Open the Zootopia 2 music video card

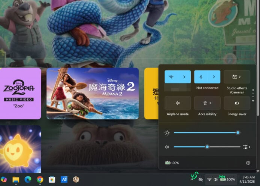[20, 94]
